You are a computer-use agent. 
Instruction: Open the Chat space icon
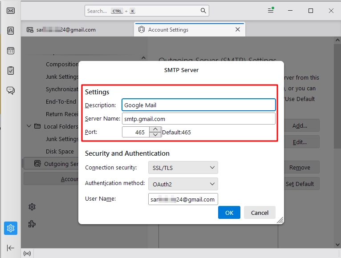click(x=11, y=90)
